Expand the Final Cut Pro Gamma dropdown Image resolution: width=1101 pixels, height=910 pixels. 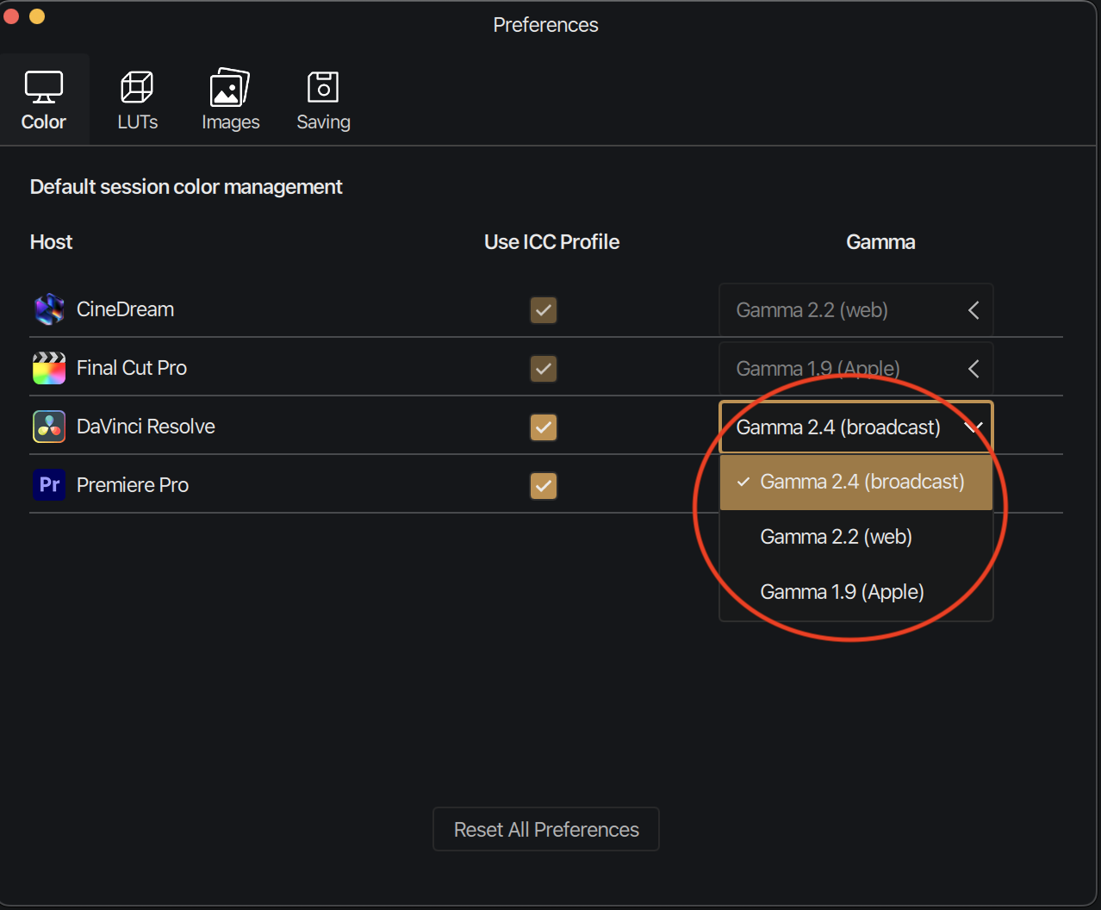tap(855, 368)
